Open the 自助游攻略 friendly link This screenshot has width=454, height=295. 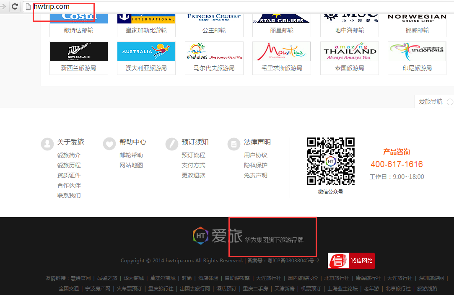[x=237, y=278]
